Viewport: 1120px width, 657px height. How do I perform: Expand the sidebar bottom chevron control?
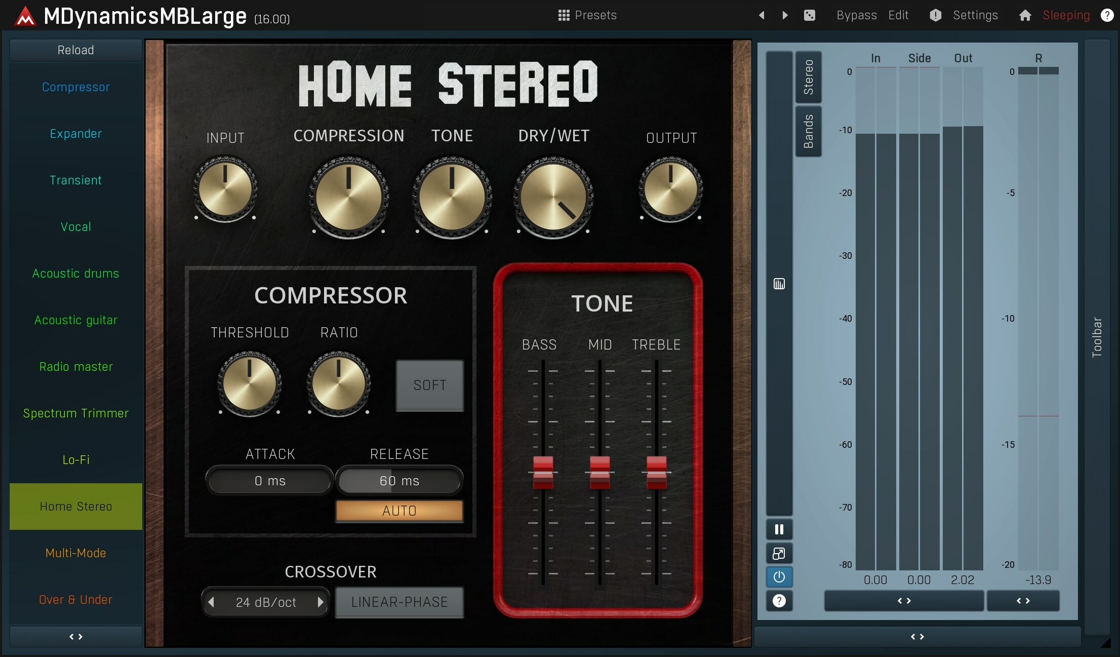point(75,637)
